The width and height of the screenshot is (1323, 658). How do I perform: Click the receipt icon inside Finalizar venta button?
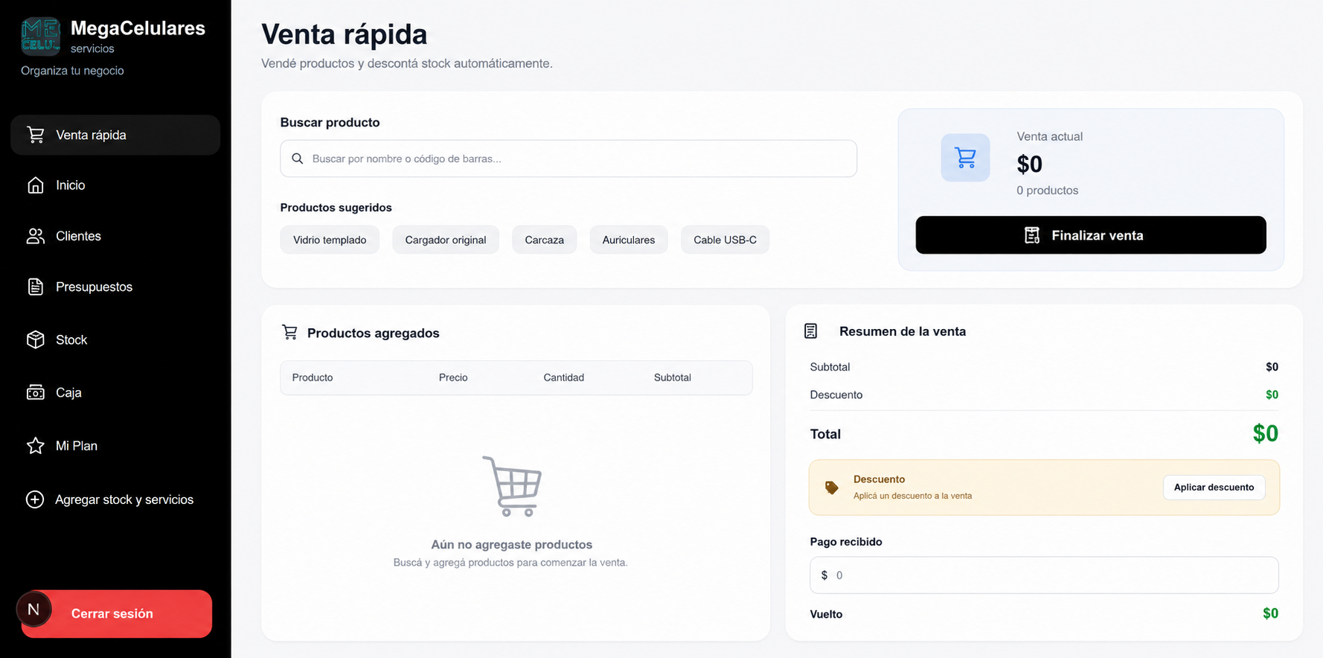[1032, 235]
